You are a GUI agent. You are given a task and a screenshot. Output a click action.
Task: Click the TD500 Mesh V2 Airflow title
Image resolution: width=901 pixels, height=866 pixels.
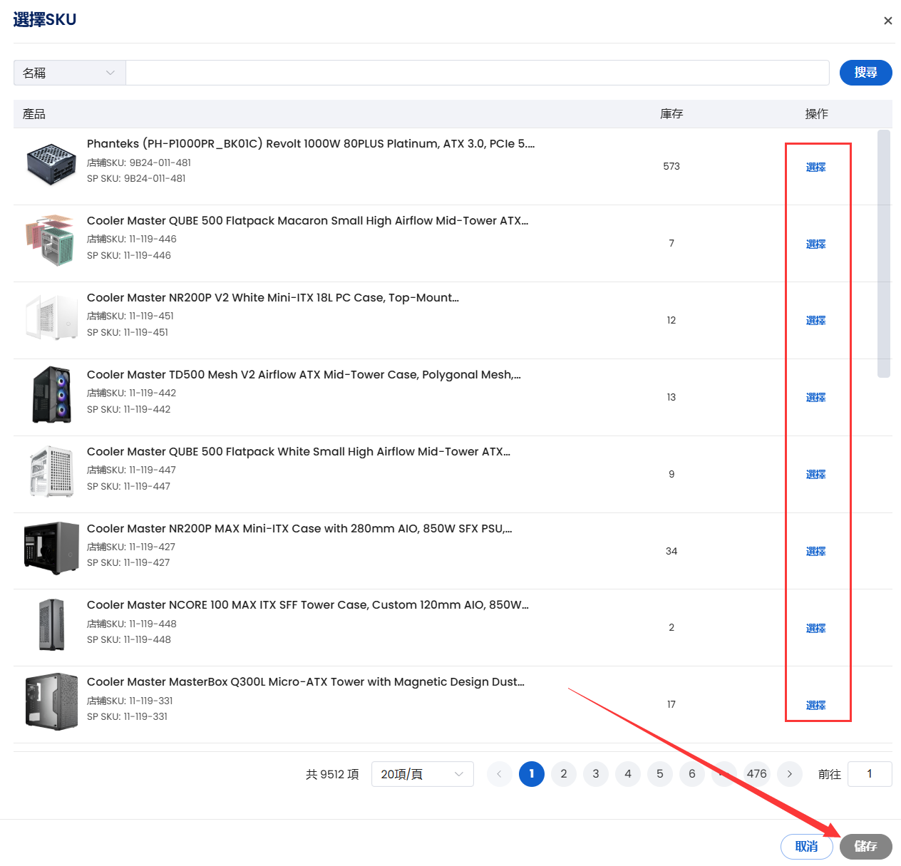point(304,375)
